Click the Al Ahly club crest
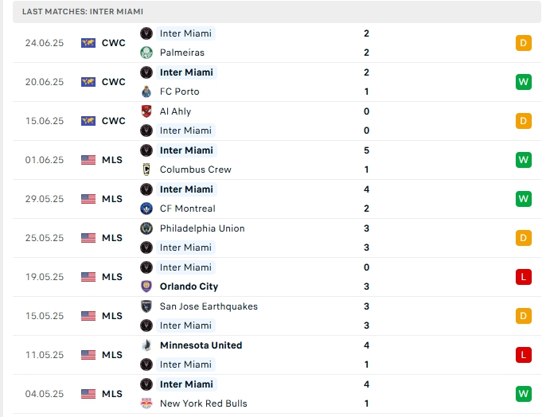The width and height of the screenshot is (550, 417). (146, 111)
